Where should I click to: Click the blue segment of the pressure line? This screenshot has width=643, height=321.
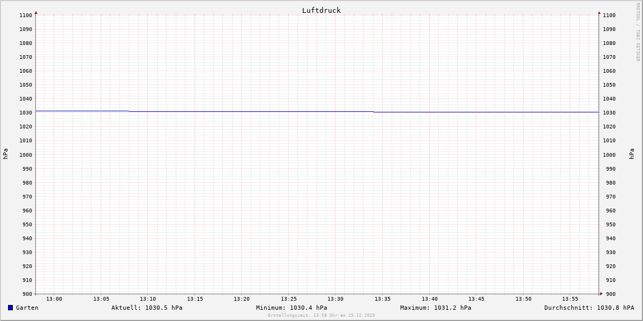coord(252,111)
